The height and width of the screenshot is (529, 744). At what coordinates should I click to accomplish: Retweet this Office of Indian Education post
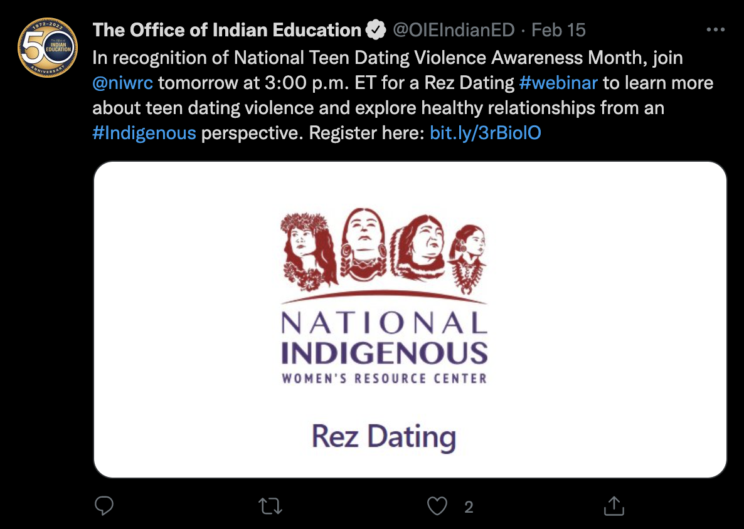(271, 506)
